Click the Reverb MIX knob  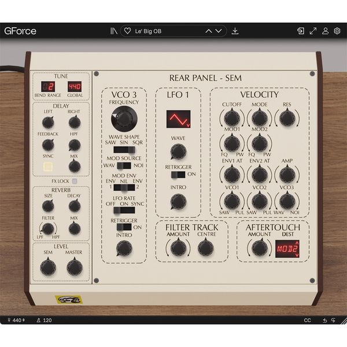[75, 229]
